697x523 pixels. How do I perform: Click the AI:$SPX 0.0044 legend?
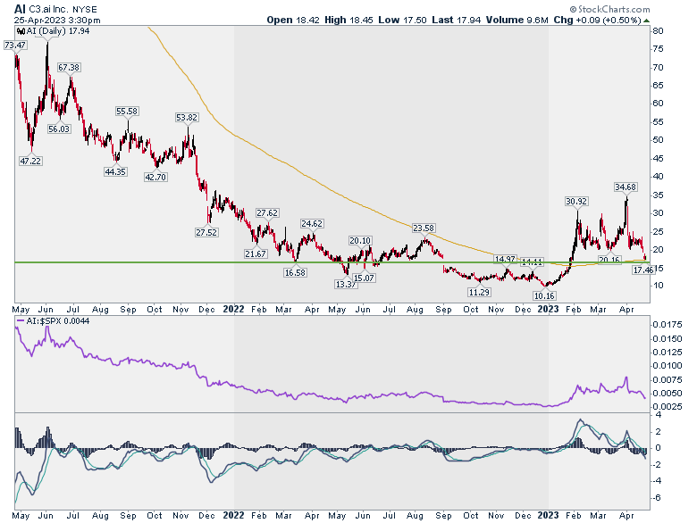click(x=53, y=320)
